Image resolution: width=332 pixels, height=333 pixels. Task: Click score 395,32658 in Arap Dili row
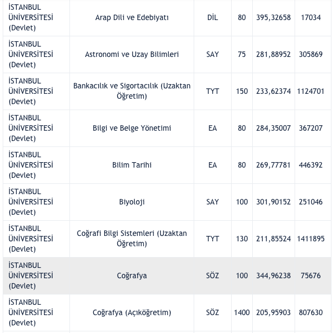[x=273, y=17]
